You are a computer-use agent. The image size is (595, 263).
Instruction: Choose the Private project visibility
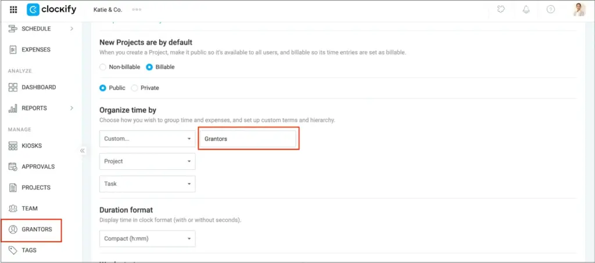(135, 88)
